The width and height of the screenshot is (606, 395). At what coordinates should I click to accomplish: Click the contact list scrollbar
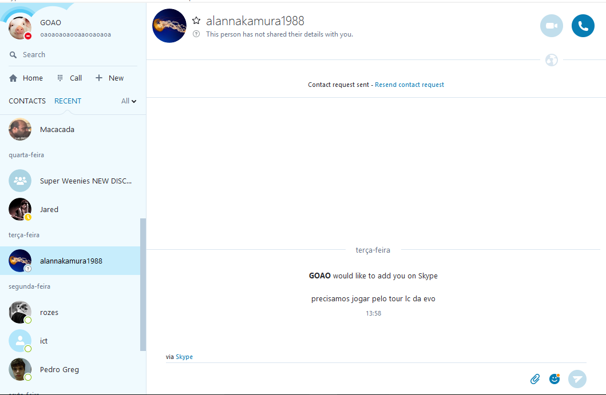click(143, 285)
